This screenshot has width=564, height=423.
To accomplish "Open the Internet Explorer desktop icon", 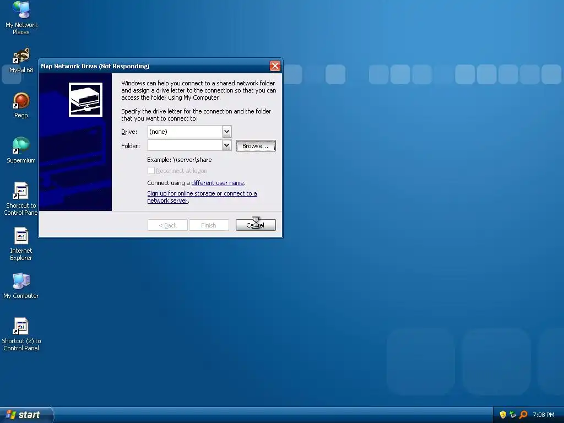I will coord(21,244).
